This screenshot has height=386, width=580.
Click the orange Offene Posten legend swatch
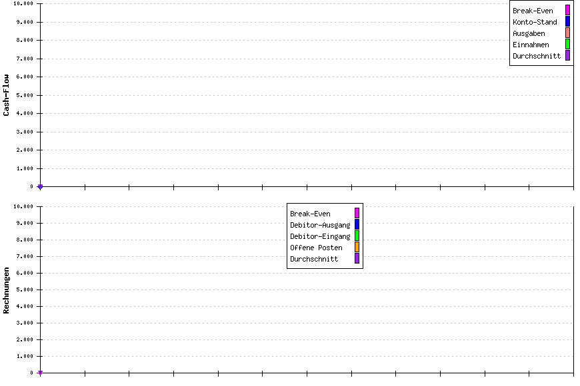coord(357,247)
